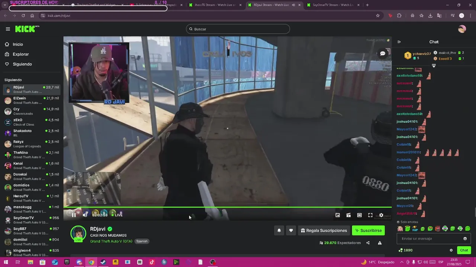Open Windows Start menu
The image size is (476, 267).
click(x=6, y=262)
